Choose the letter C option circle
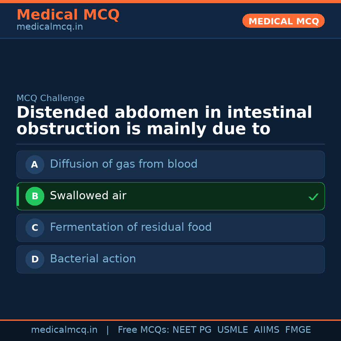This screenshot has height=341, width=341. pos(35,228)
